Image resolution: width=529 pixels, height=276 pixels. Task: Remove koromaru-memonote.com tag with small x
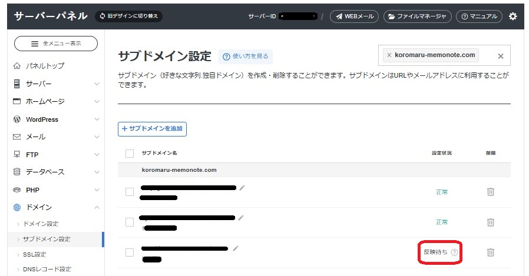point(388,55)
